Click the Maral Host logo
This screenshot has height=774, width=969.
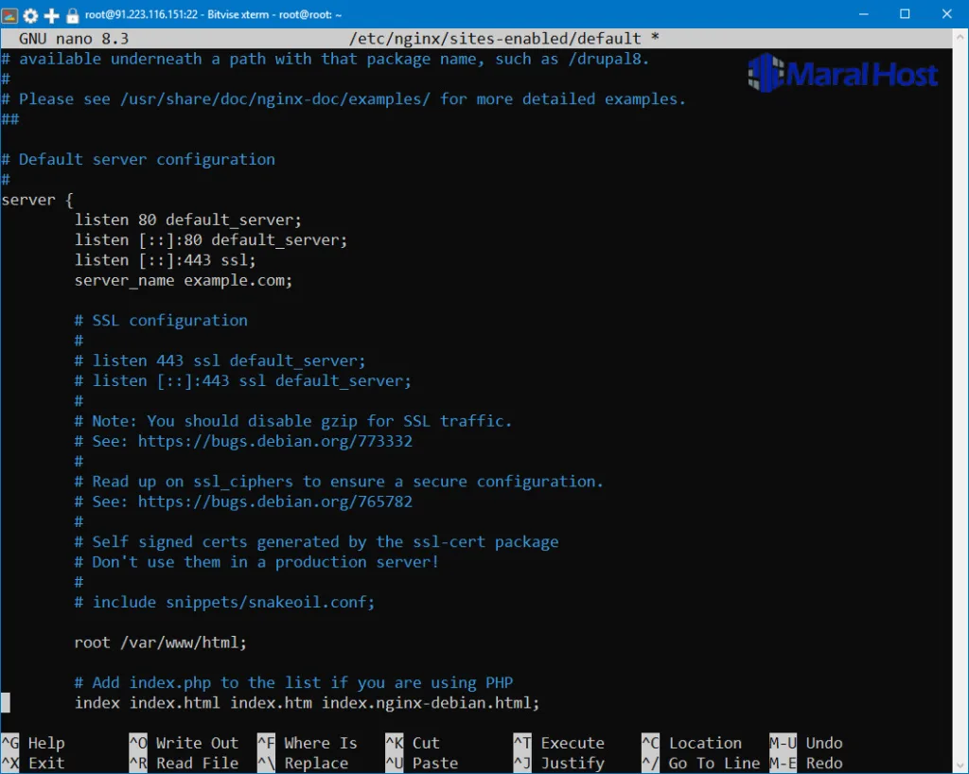tap(840, 74)
